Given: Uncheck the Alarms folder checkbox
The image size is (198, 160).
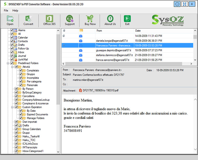Looking at the screenshot, I should tap(12, 30).
